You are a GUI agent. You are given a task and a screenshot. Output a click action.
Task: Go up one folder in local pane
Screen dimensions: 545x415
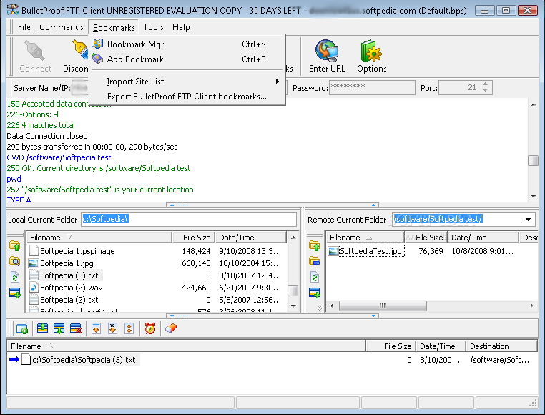click(14, 246)
